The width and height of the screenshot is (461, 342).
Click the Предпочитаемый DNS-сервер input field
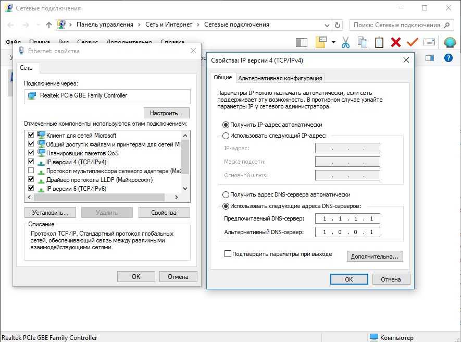[347, 218]
